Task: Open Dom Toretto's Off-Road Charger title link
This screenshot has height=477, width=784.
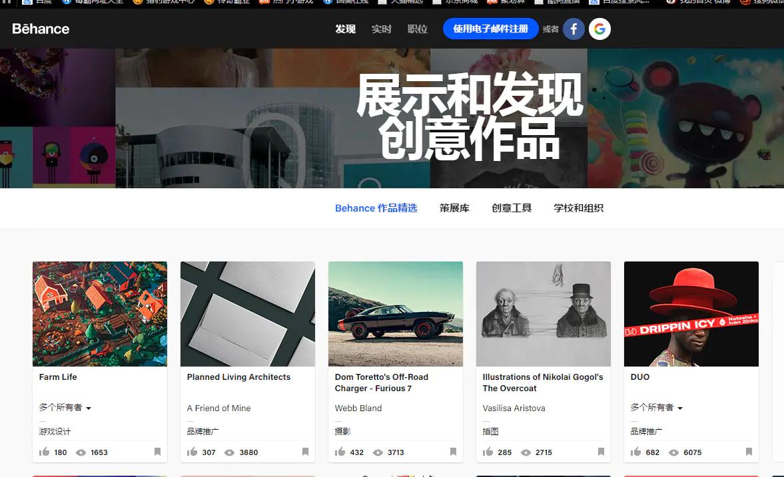Action: (x=382, y=383)
